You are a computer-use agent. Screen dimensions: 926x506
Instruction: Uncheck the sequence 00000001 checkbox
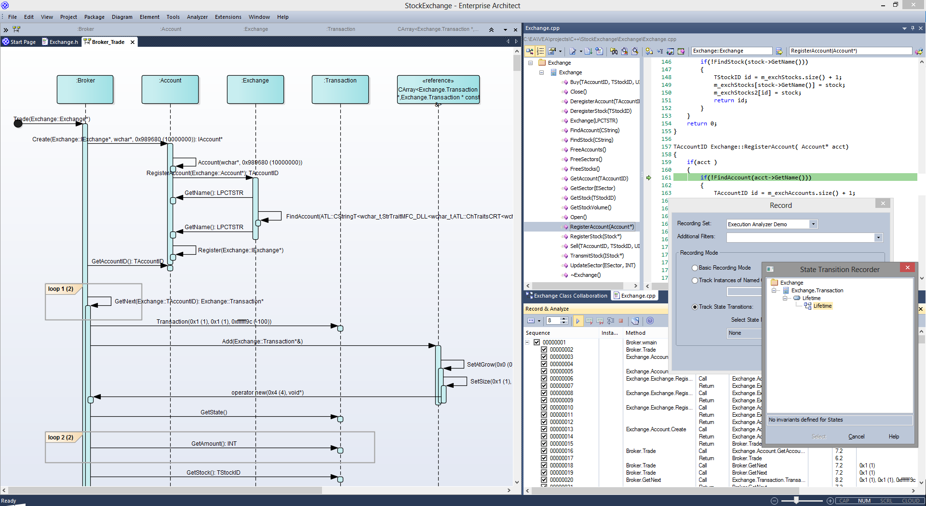click(x=537, y=342)
